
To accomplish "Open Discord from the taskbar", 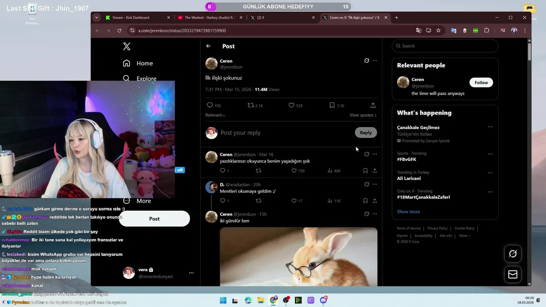I will pos(323,300).
